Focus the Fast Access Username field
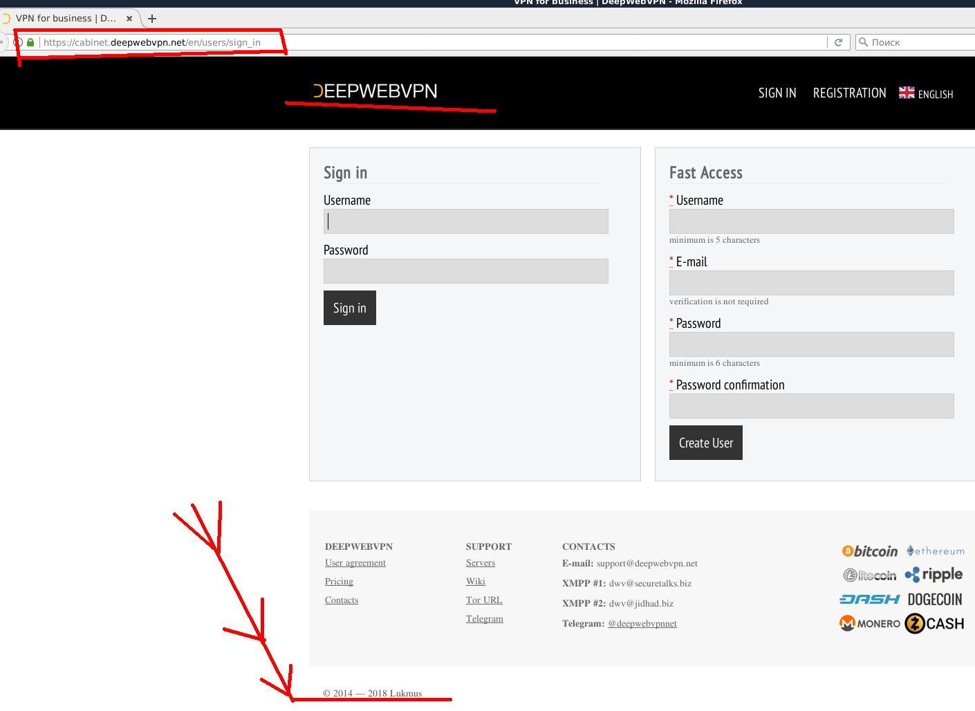 coord(811,221)
